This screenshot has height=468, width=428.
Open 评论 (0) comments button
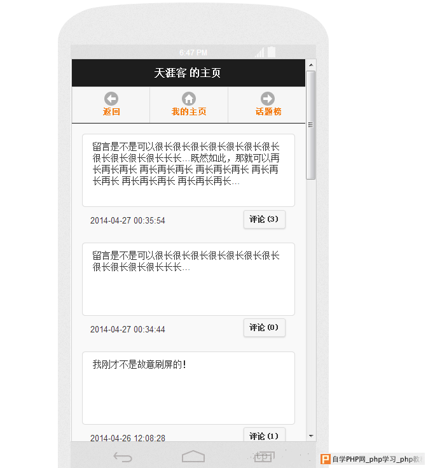[265, 328]
